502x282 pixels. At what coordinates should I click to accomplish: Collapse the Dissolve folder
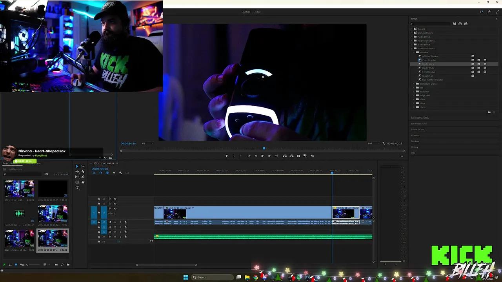tap(414, 52)
